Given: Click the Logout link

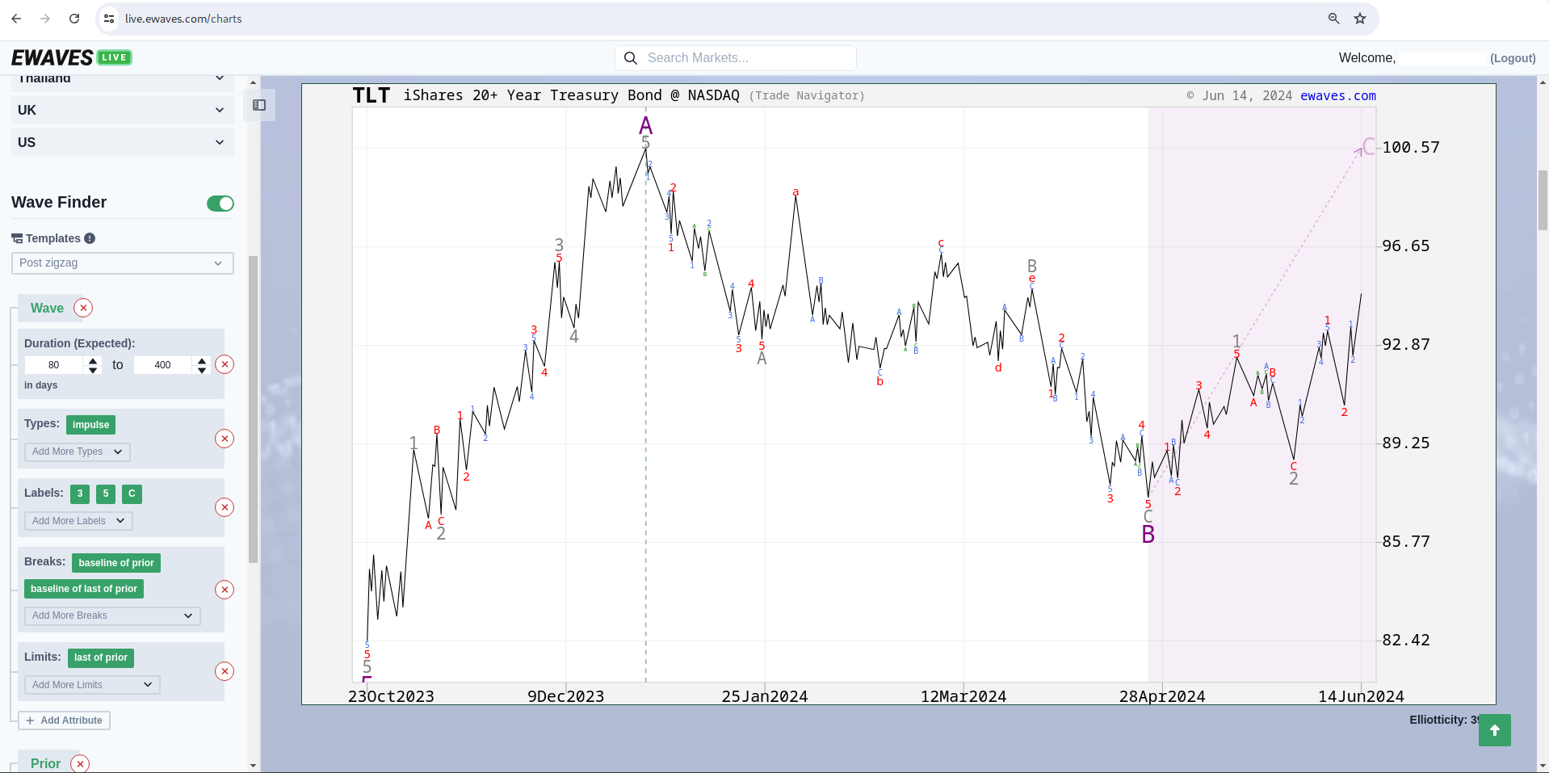Looking at the screenshot, I should click(1513, 58).
